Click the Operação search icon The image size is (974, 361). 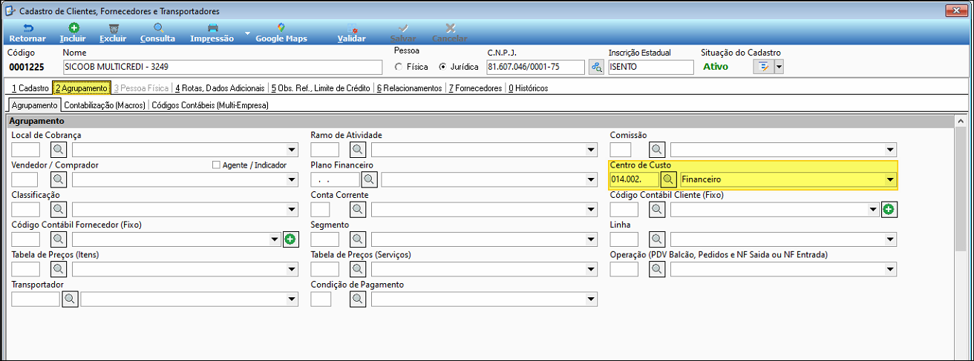658,269
